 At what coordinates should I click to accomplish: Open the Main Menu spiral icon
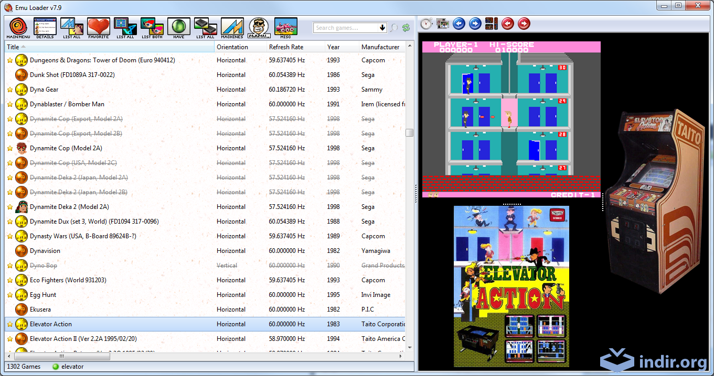pos(18,27)
